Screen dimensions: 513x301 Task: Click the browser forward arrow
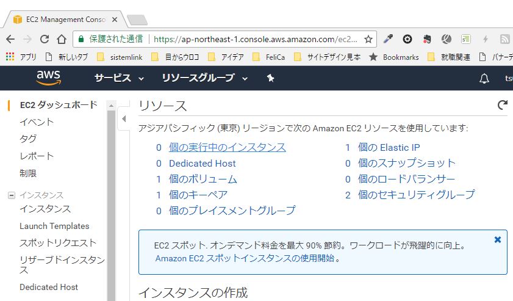(27, 39)
